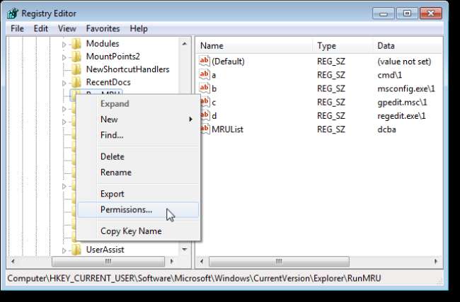Expand the MountPoints2 key
Viewport: 460px width, 302px height.
(64, 57)
